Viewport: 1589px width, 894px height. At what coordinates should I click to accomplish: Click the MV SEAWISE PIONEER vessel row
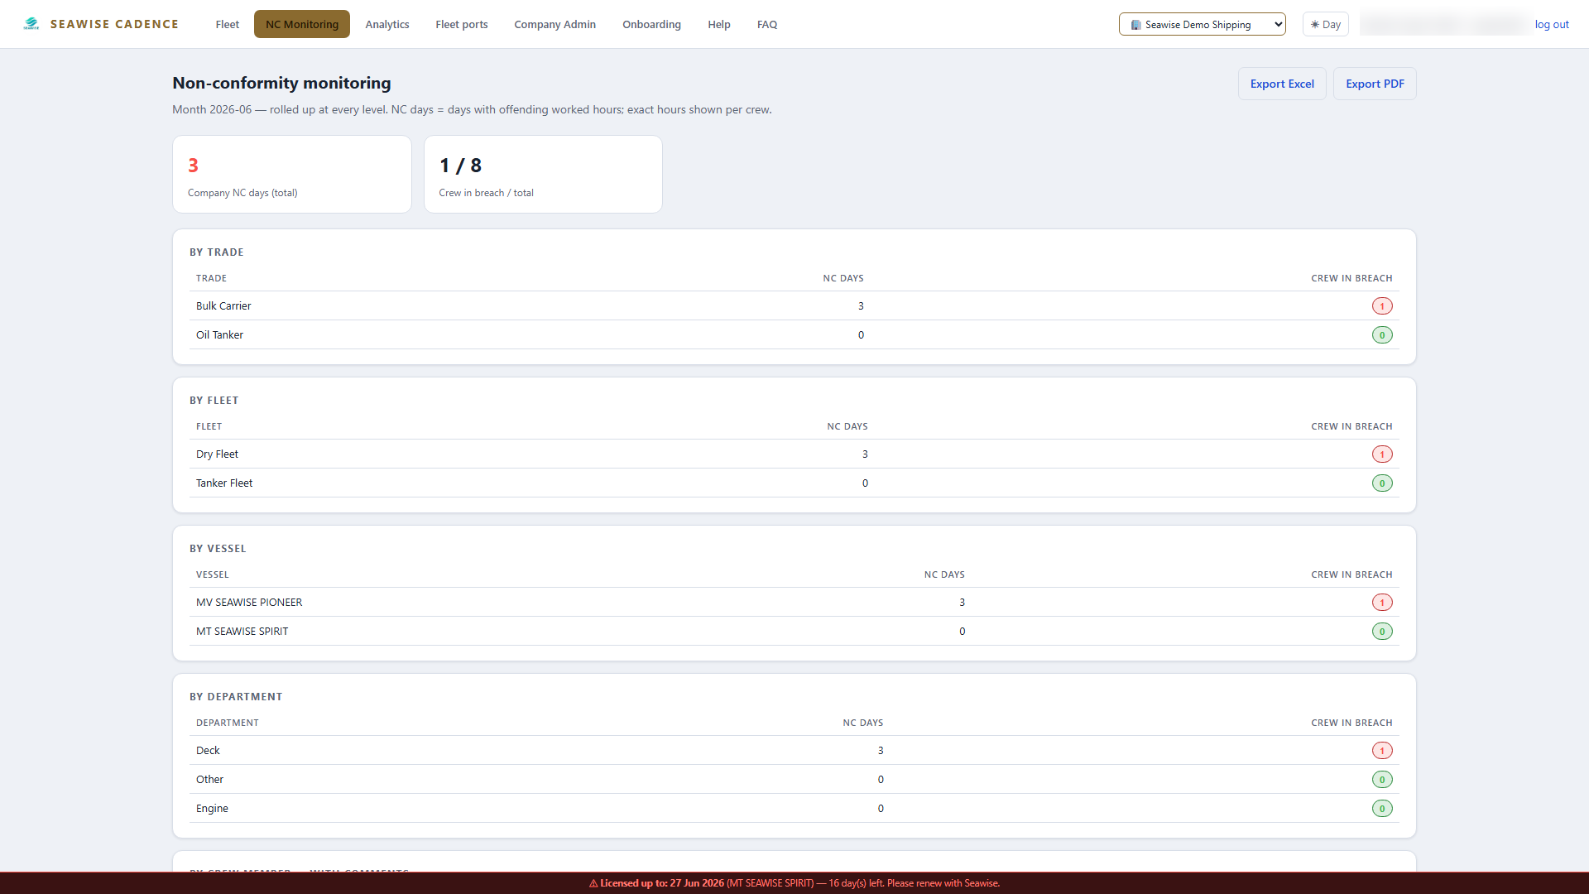pos(794,602)
